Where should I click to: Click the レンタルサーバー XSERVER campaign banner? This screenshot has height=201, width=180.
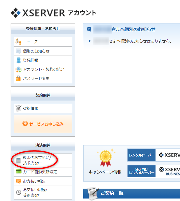[x=153, y=155]
